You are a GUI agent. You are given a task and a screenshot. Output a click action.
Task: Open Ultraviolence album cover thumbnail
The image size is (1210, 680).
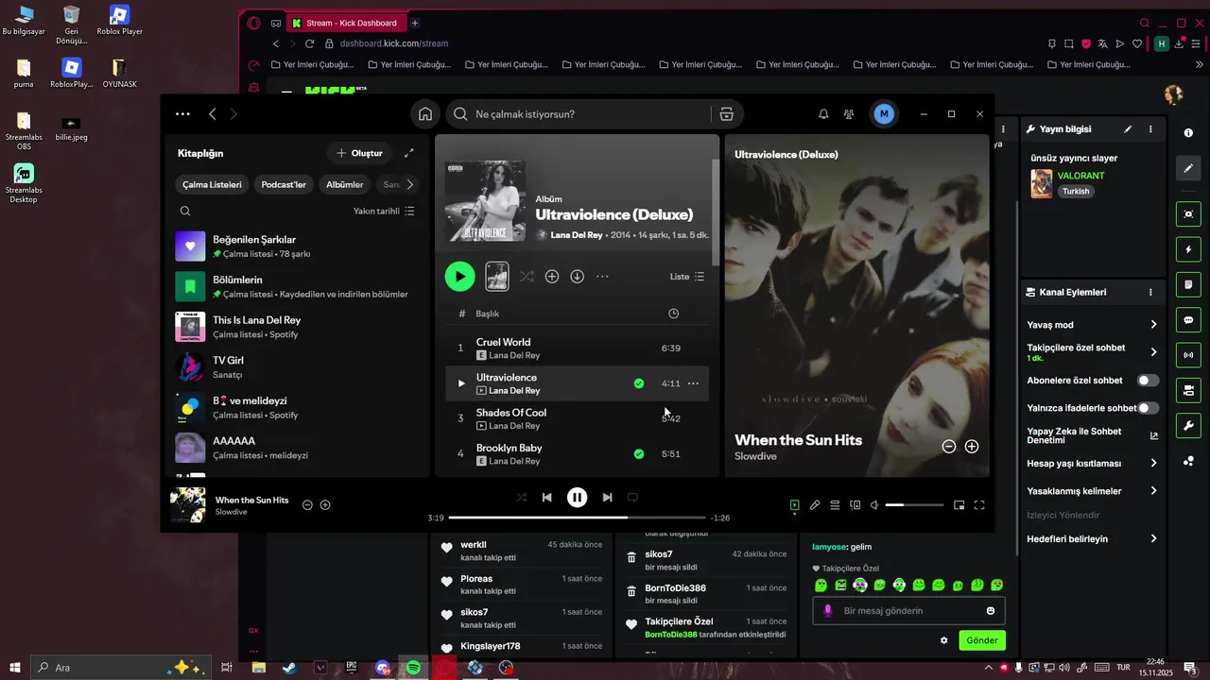tap(485, 201)
